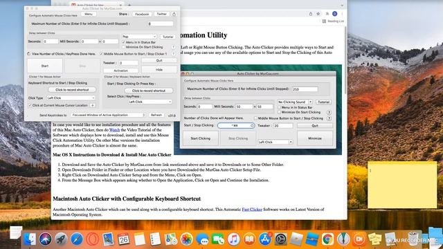Image resolution: width=443 pixels, height=249 pixels.
Task: Open Finder from the dock
Action: [x=30, y=239]
